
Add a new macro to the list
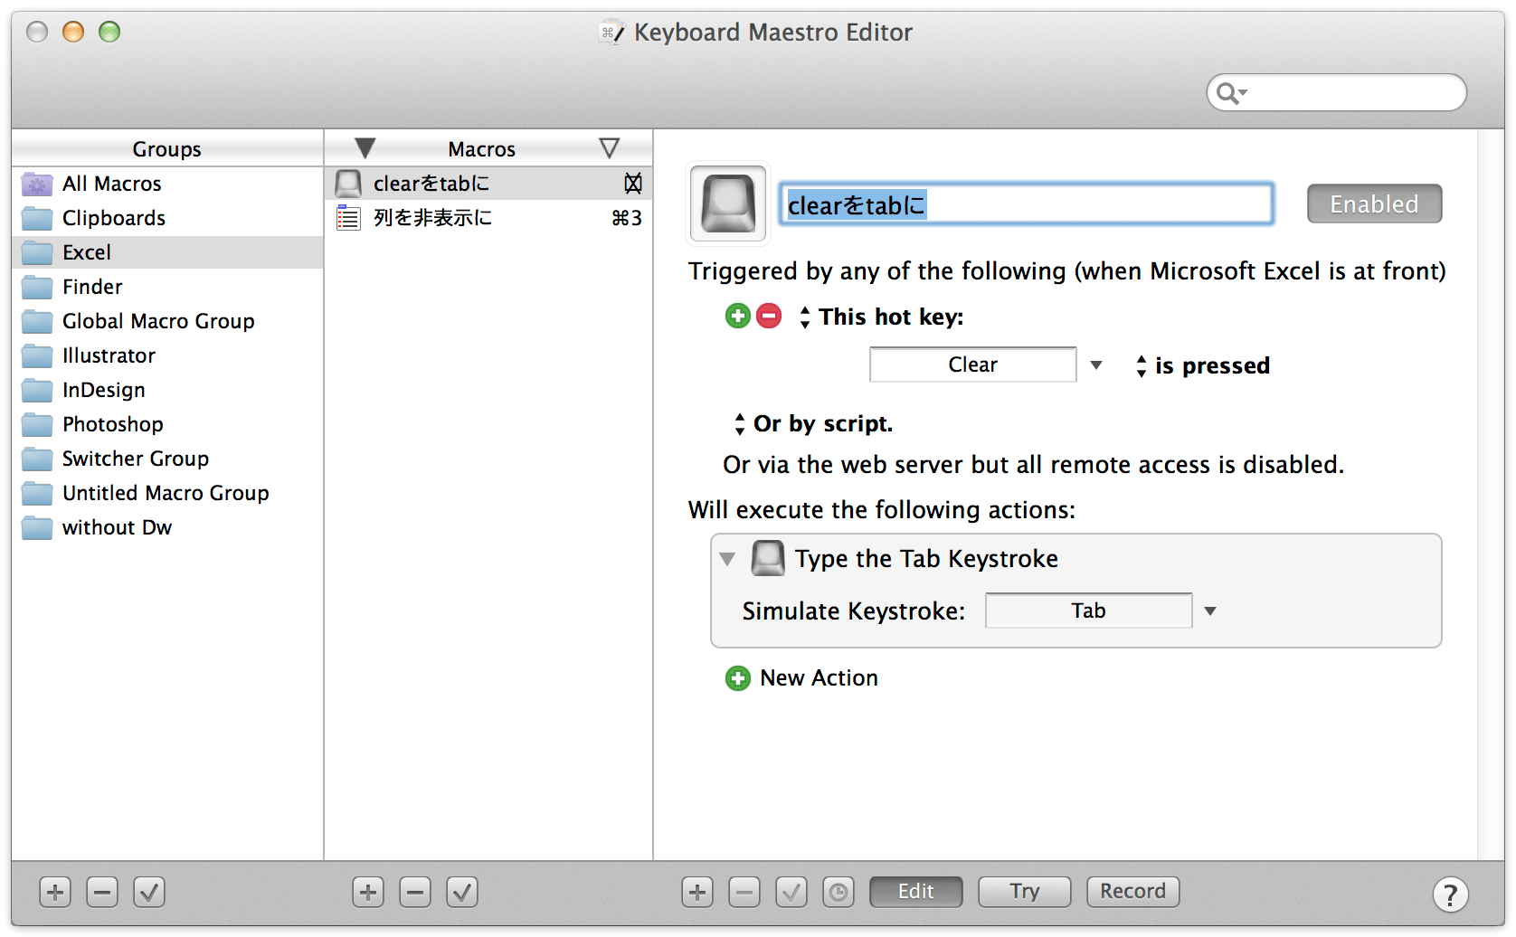pyautogui.click(x=368, y=893)
